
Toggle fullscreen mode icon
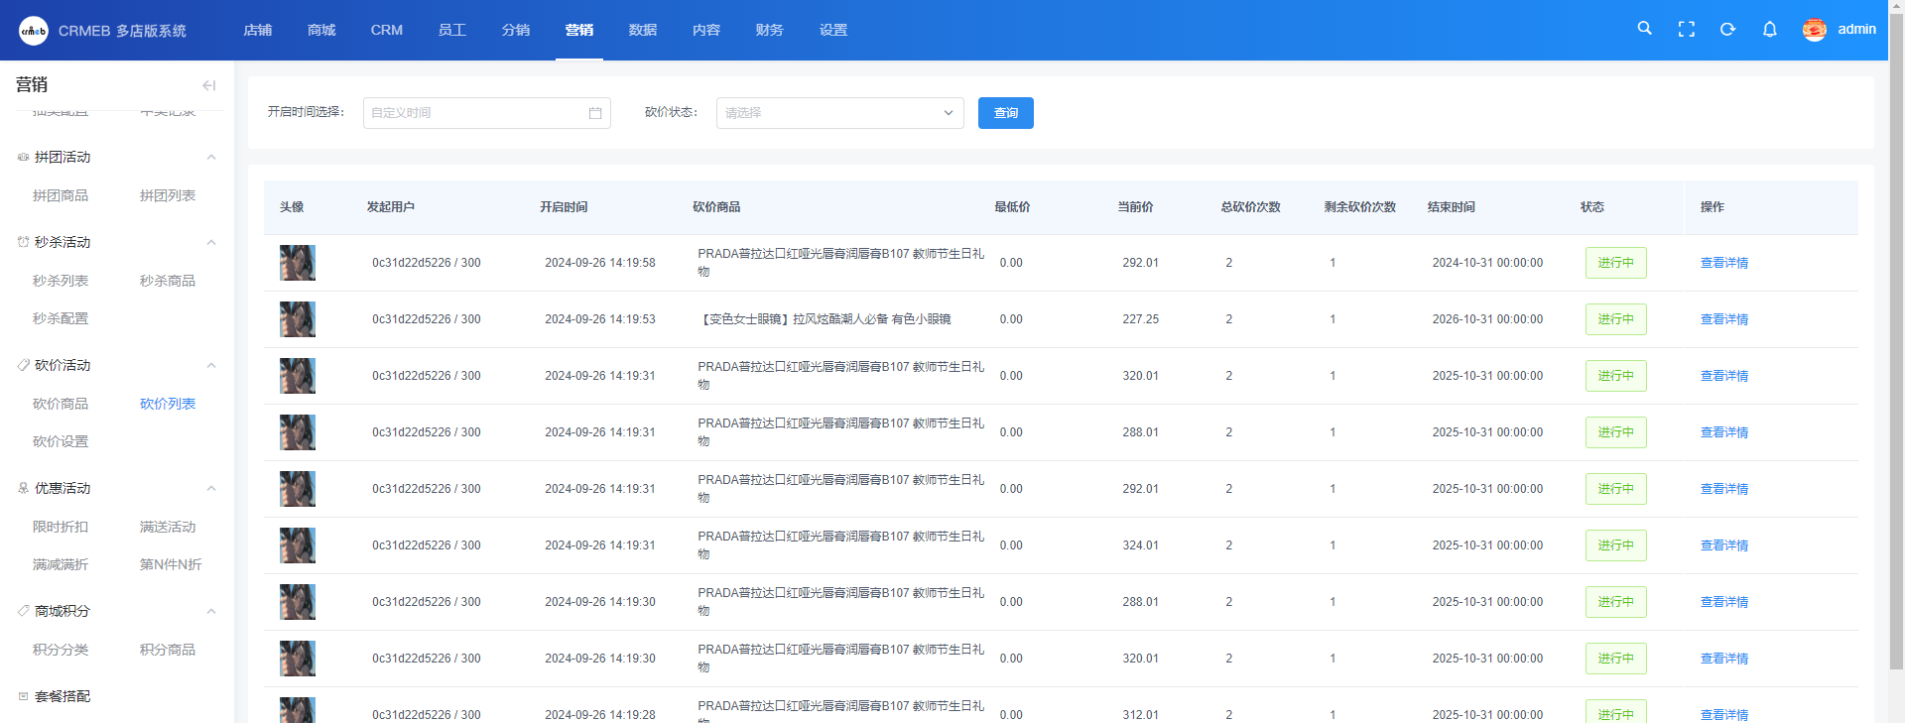(x=1686, y=30)
